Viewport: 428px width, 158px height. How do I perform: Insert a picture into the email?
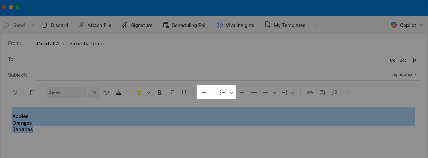pyautogui.click(x=322, y=93)
